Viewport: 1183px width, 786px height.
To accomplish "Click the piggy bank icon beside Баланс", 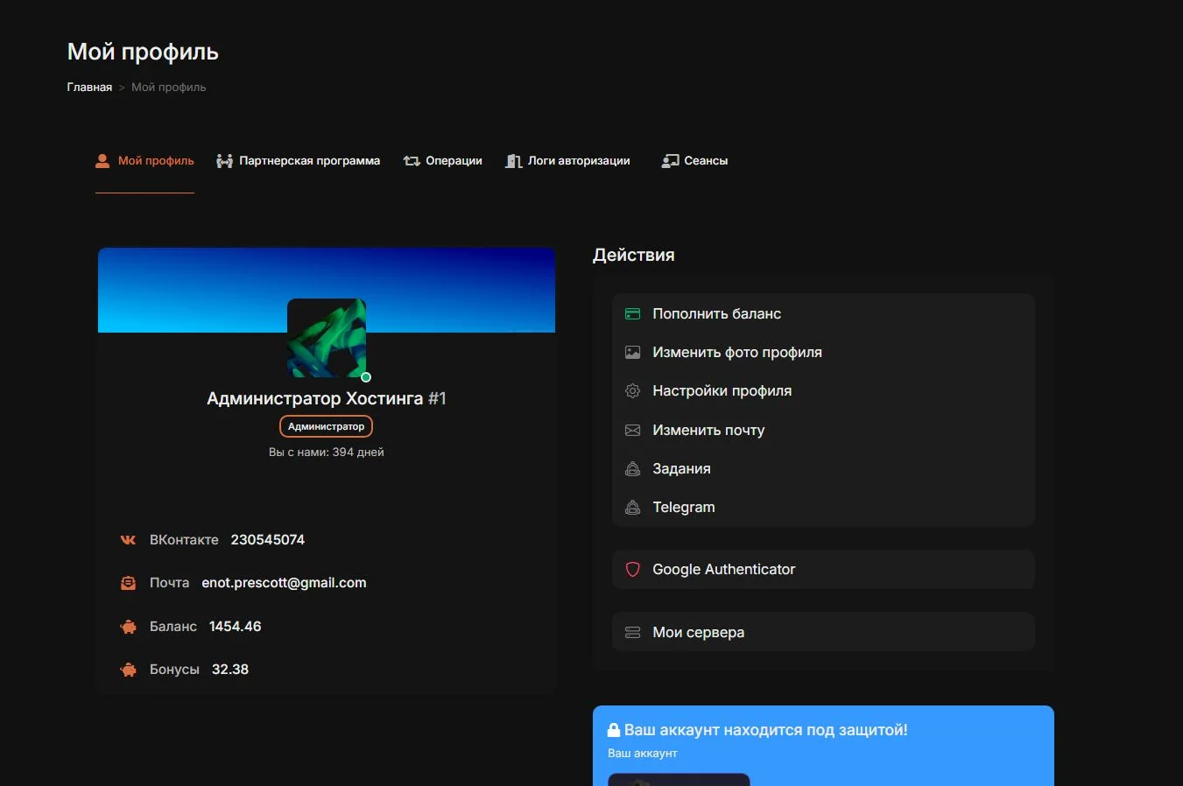I will coord(128,627).
